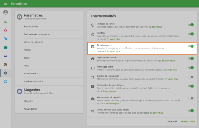199x128 pixels.
Task: Open the items basket icon
Action: pos(6,30)
